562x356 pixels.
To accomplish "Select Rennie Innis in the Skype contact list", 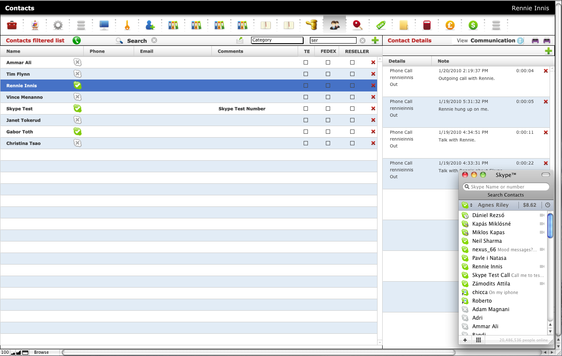I will pos(487,267).
